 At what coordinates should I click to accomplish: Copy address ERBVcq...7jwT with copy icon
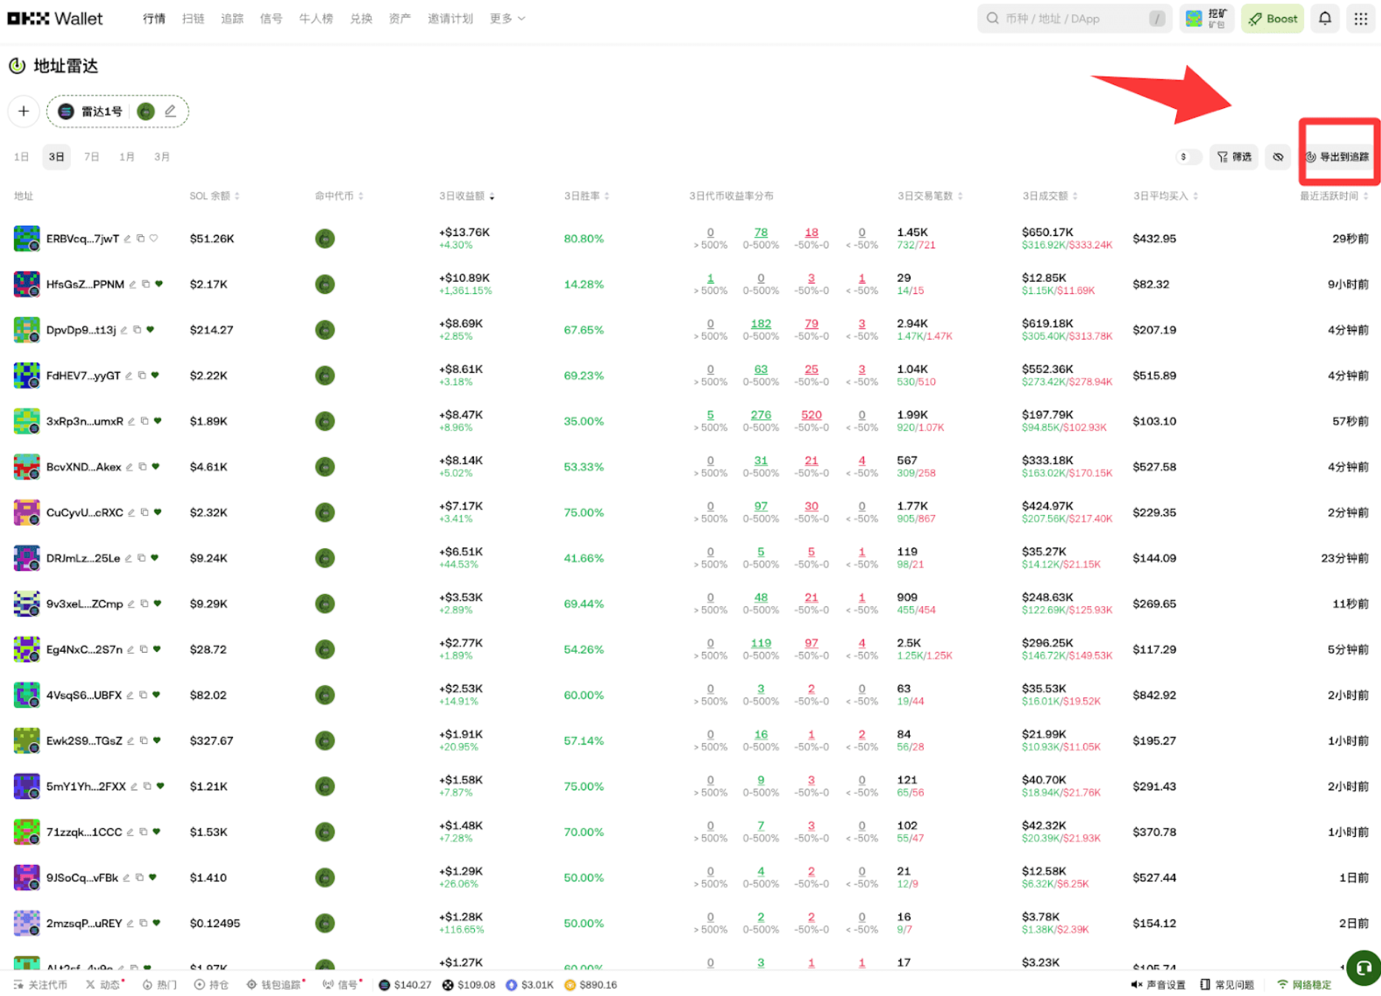[x=141, y=238]
